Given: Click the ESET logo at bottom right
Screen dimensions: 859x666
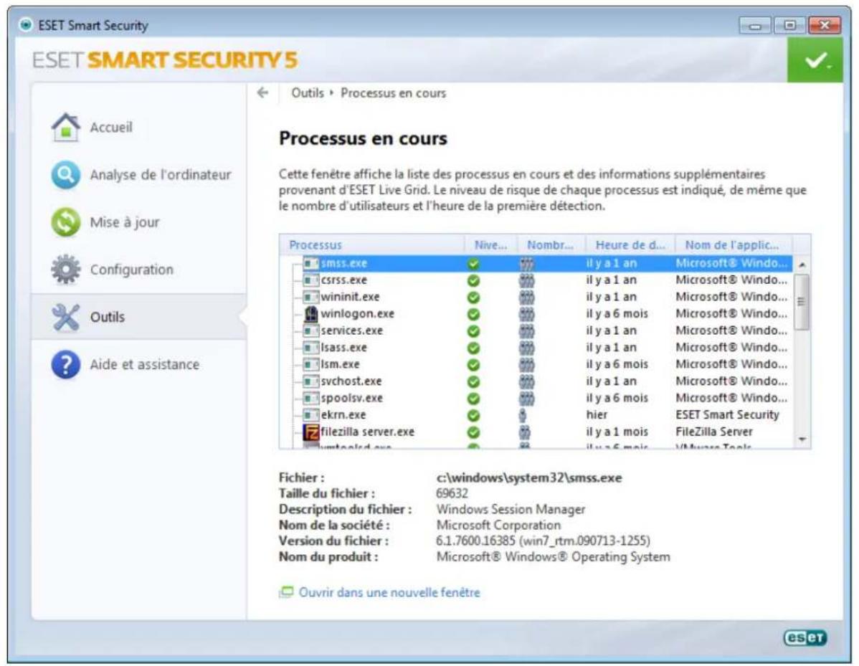Looking at the screenshot, I should pyautogui.click(x=805, y=637).
